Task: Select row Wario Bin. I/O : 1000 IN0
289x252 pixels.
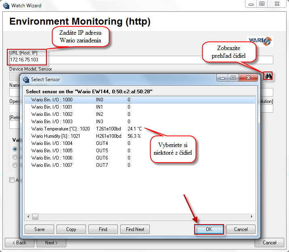Action: (x=140, y=100)
